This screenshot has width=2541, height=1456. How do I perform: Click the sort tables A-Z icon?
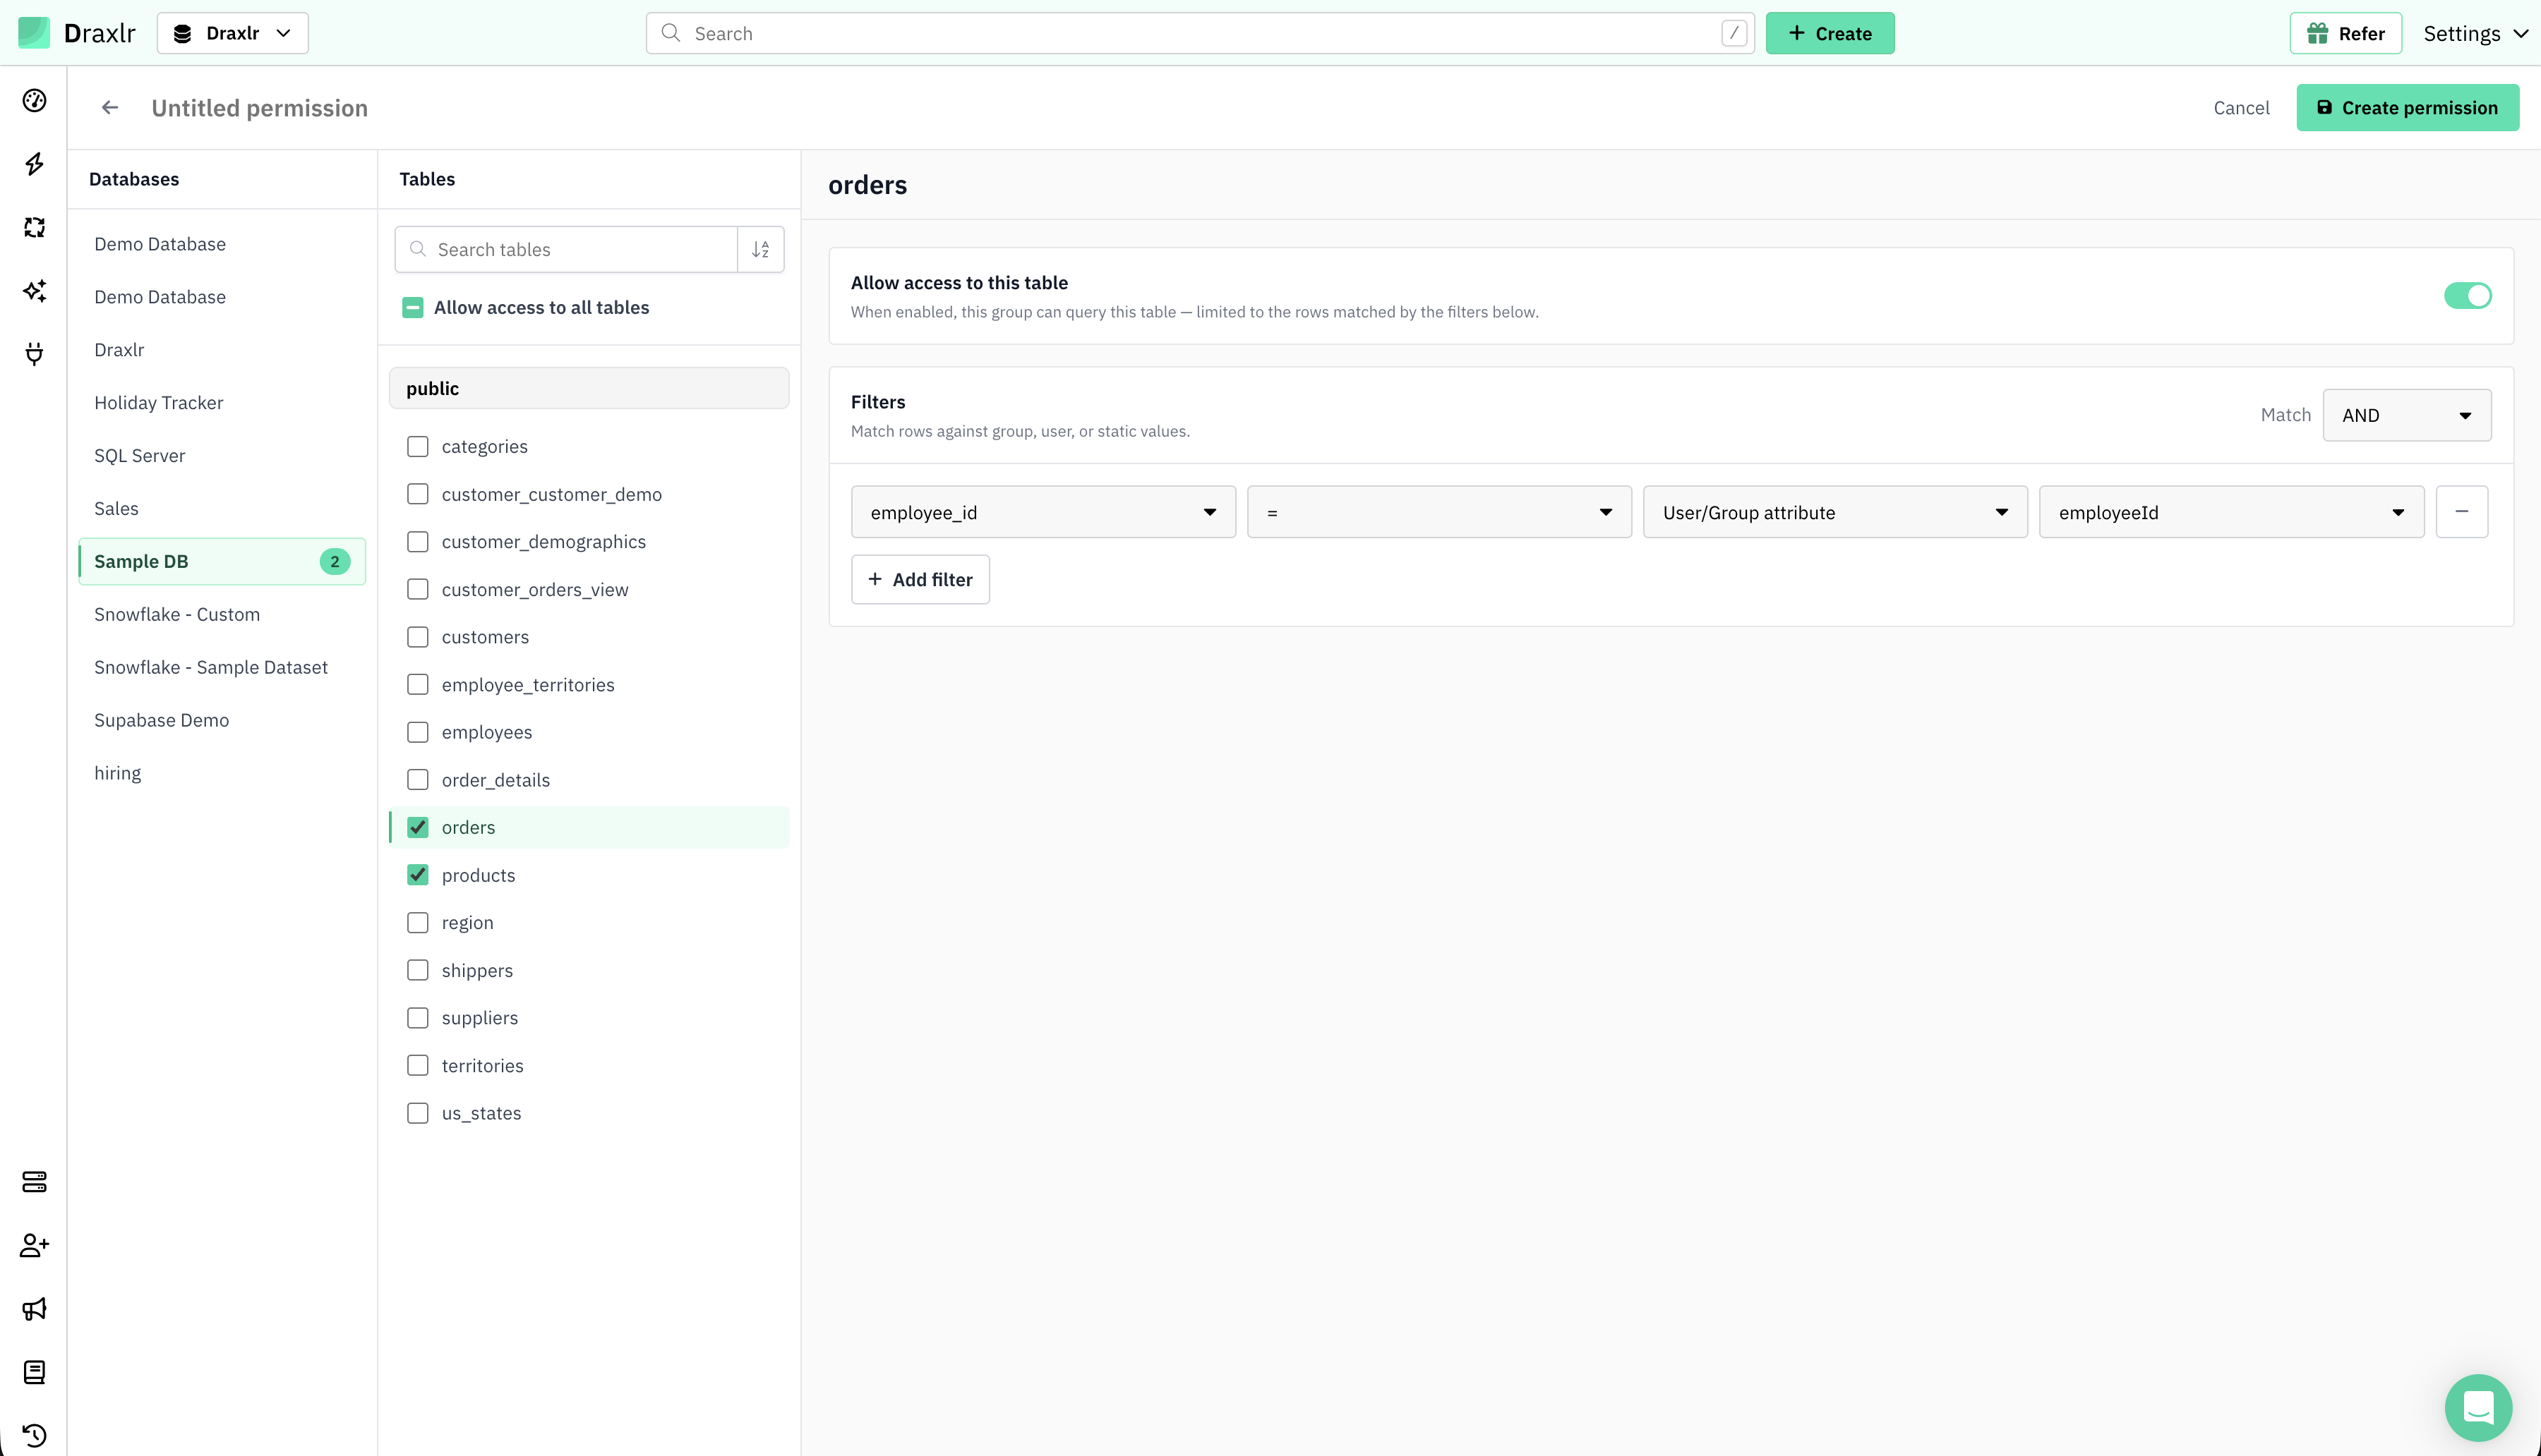point(762,250)
